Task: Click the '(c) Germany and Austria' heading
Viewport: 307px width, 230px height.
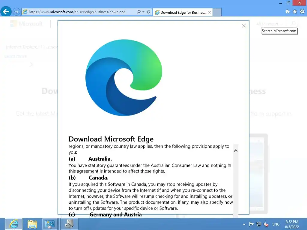Action: [x=105, y=214]
